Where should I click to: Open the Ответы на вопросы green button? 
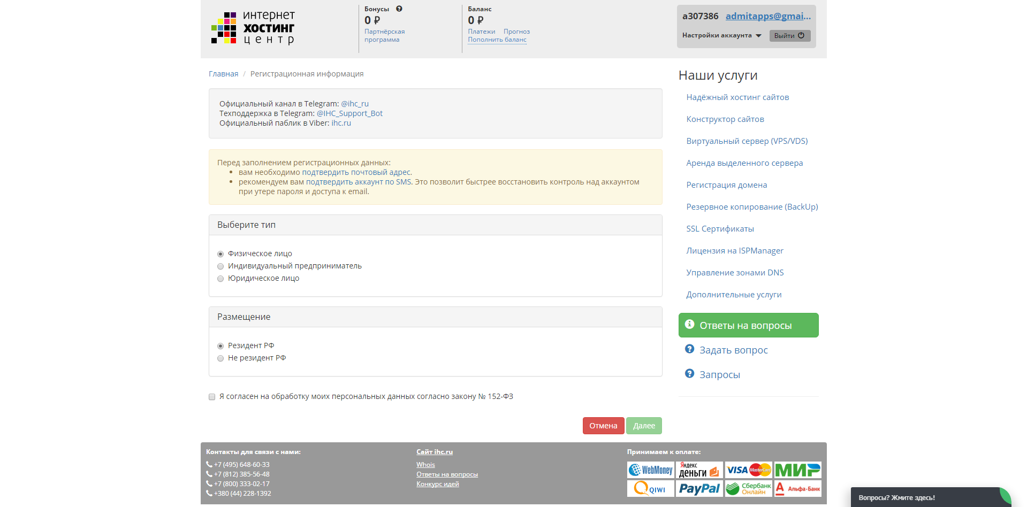pos(748,325)
